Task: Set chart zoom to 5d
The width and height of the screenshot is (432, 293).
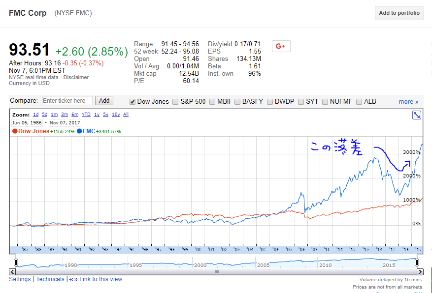Action: tap(45, 115)
